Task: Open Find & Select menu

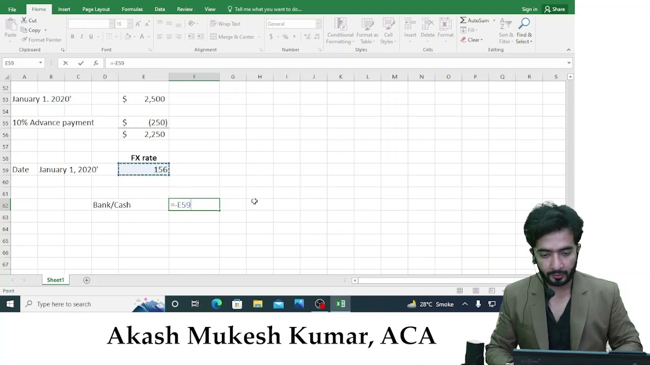Action: pyautogui.click(x=524, y=31)
